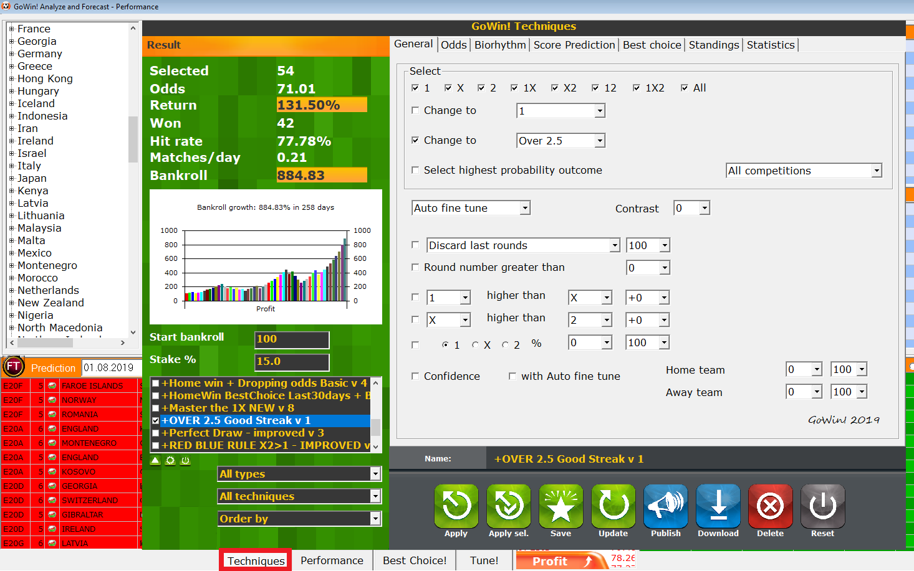Viewport: 914px width, 571px height.
Task: Click the Techniques bottom tab
Action: coord(256,560)
